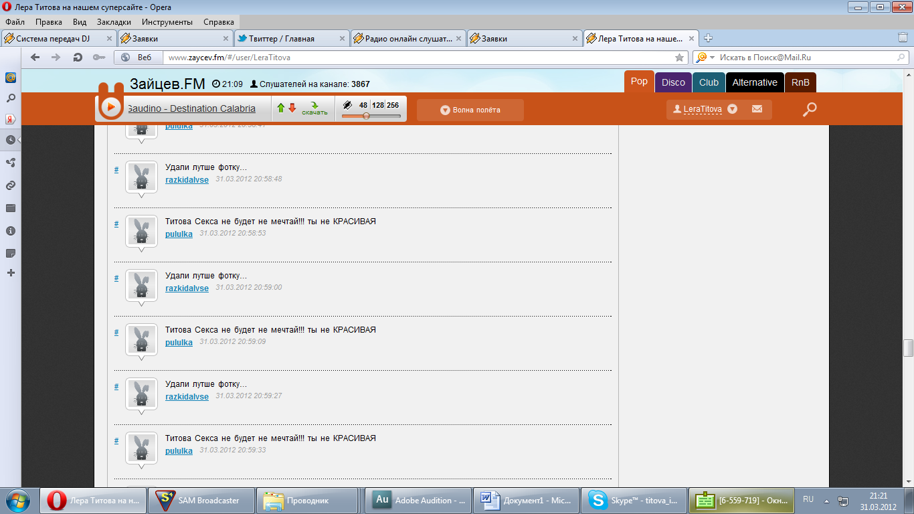Select 256 kbps bitrate

click(x=393, y=105)
